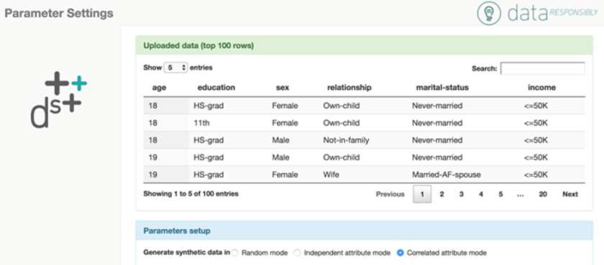The height and width of the screenshot is (265, 604).
Task: Click the Uploaded data panel header
Action: (x=364, y=46)
